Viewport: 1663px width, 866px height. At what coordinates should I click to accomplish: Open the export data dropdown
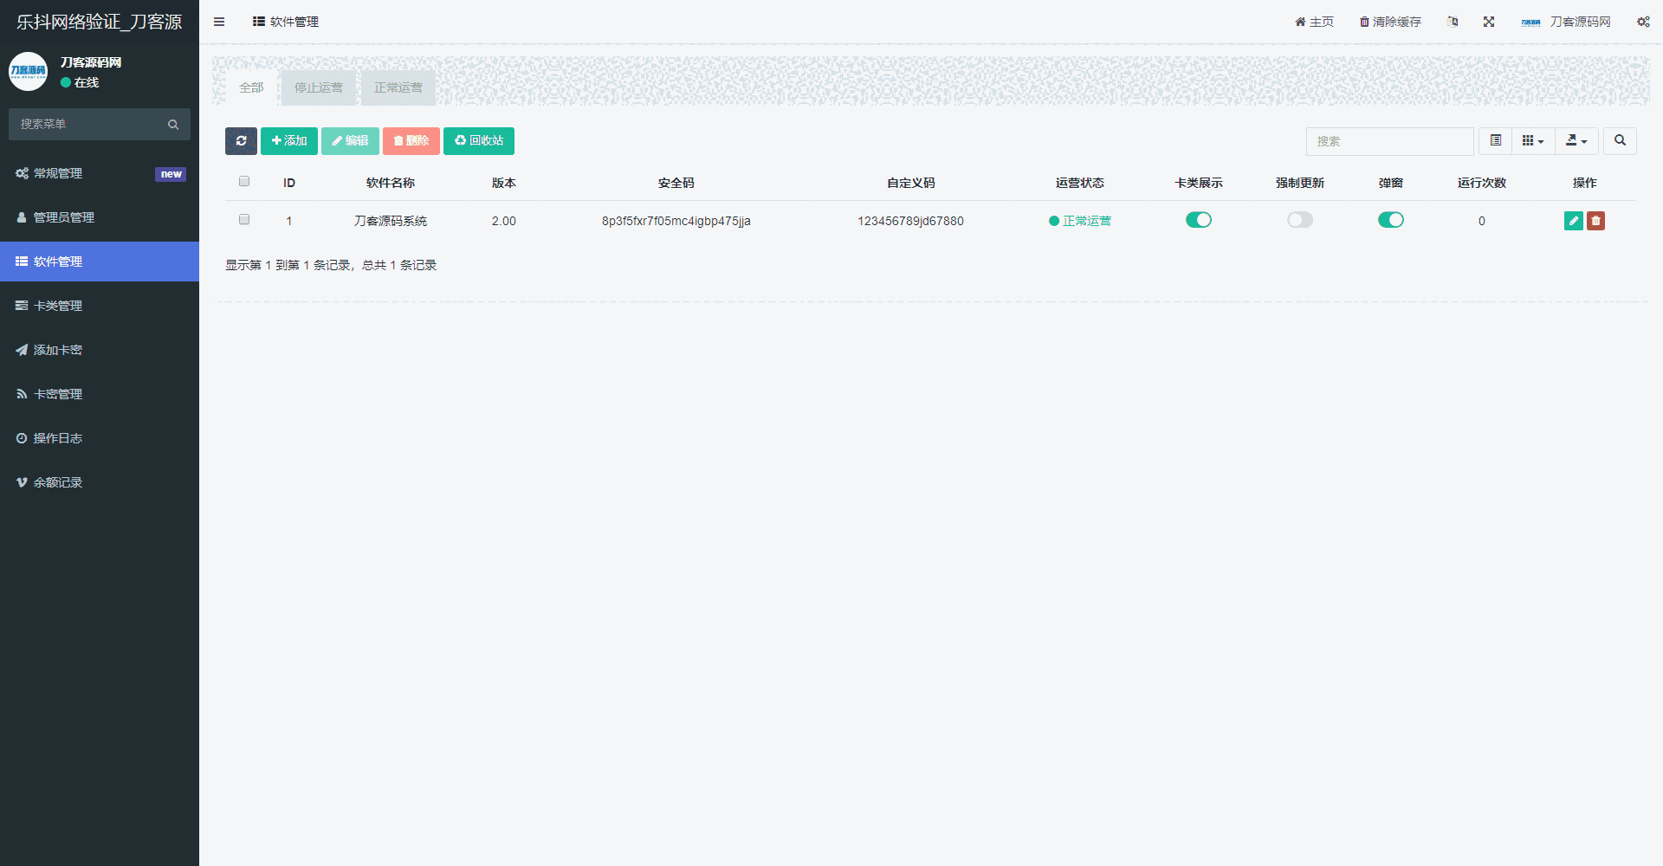[x=1576, y=140]
